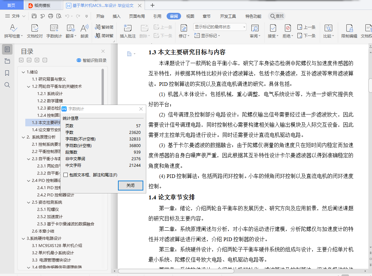372x276 pixels.
Task: Accept the change (接受)
Action: click(x=273, y=31)
